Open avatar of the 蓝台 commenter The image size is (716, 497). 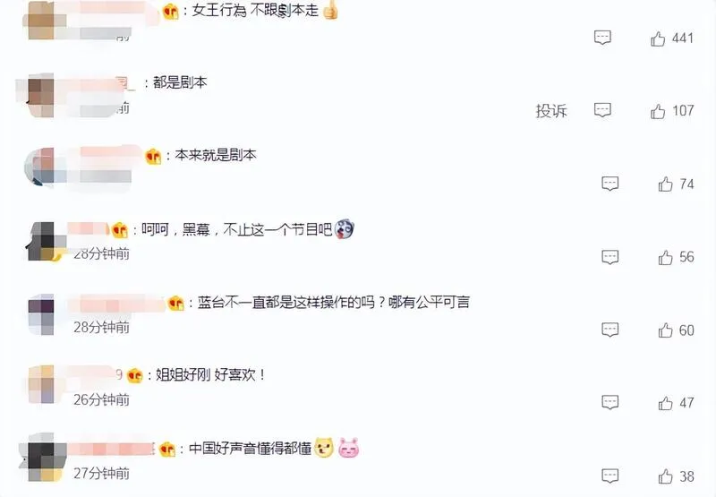tap(41, 316)
